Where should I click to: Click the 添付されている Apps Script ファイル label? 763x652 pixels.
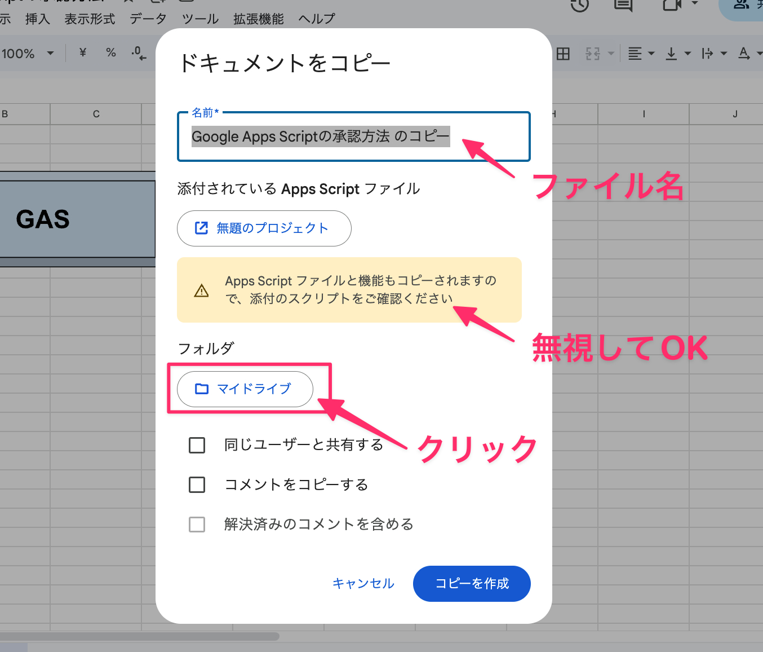(299, 188)
